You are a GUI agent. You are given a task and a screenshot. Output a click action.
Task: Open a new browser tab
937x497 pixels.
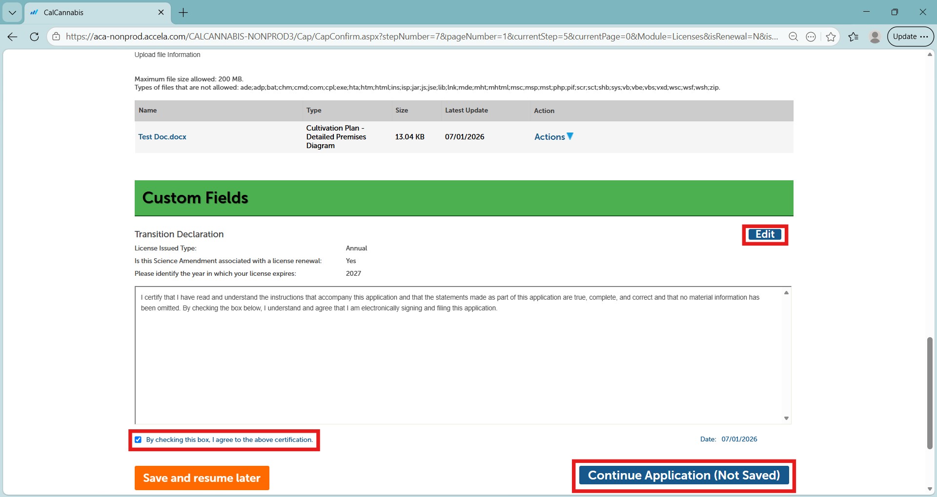[183, 13]
